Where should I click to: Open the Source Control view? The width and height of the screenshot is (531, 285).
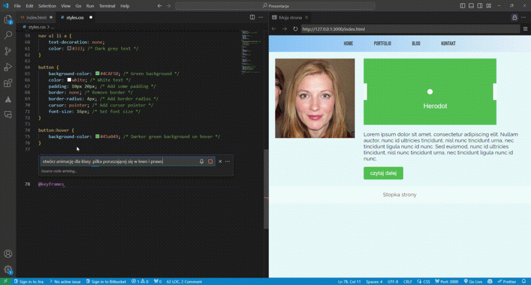click(x=8, y=51)
